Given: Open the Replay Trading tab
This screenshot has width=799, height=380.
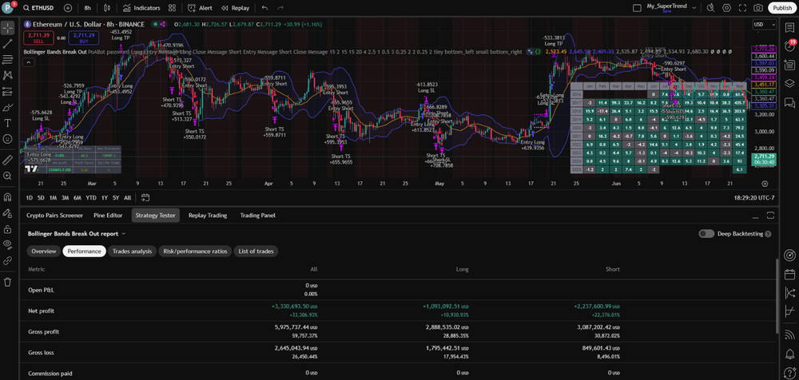Looking at the screenshot, I should pyautogui.click(x=208, y=216).
